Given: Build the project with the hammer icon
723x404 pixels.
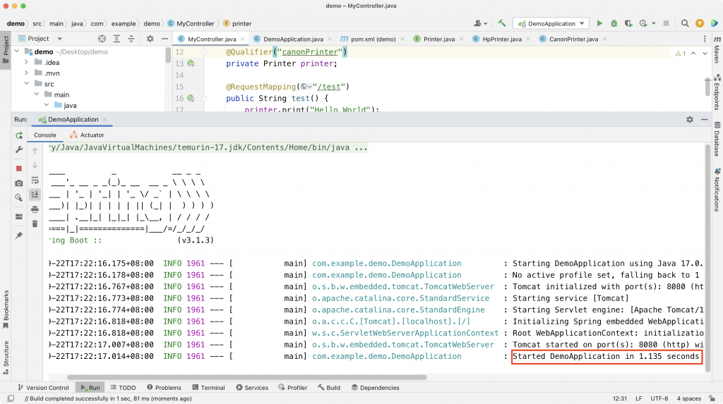Looking at the screenshot, I should (x=502, y=23).
